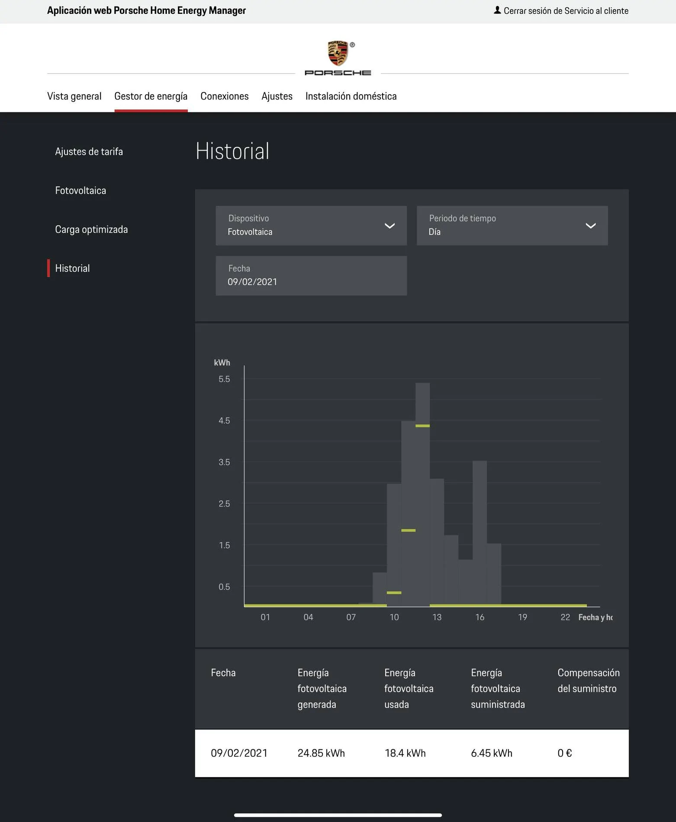Click the Porsche crest logo
Screen dimensions: 676x822
(x=338, y=54)
